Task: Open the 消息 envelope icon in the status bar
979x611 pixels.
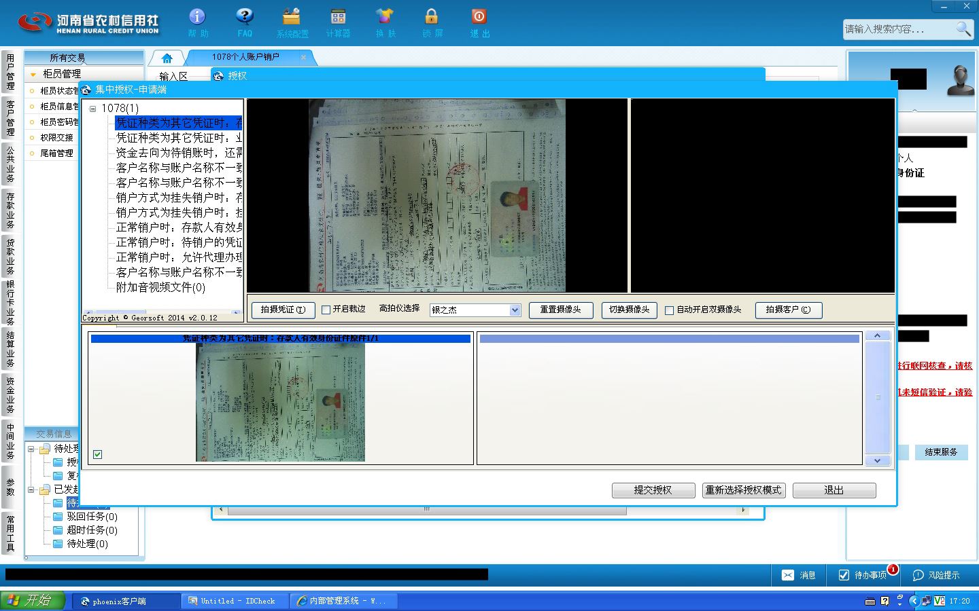Action: [x=787, y=575]
